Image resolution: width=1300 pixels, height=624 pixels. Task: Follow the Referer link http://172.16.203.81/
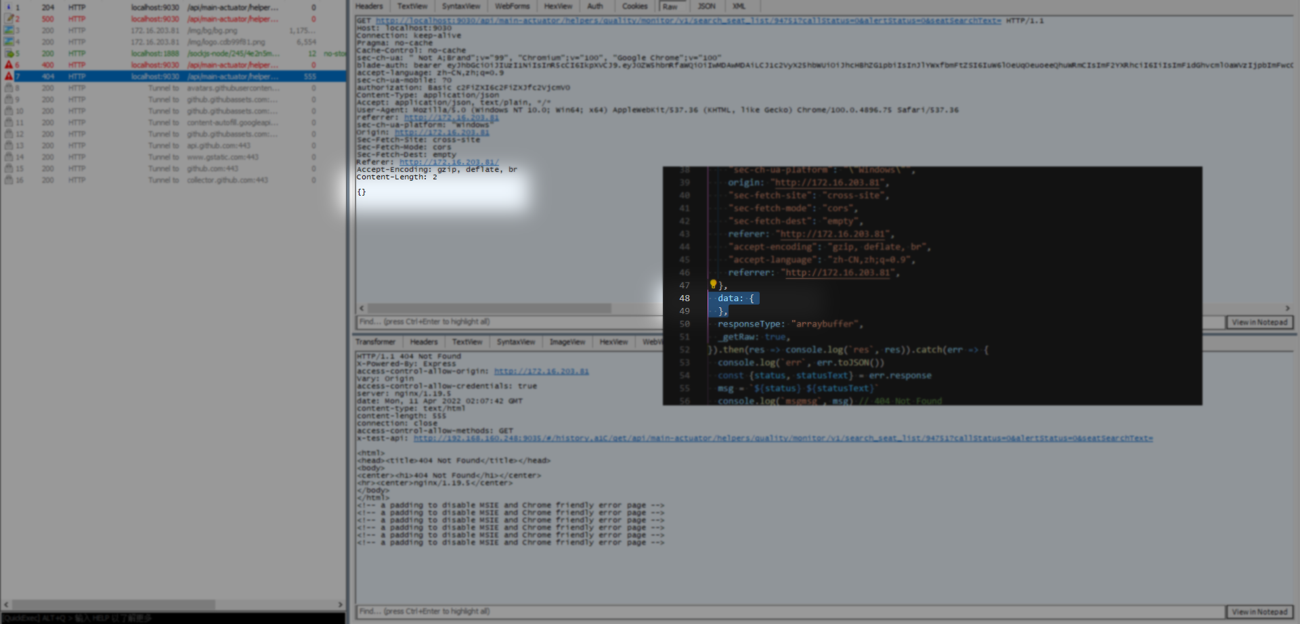(450, 162)
